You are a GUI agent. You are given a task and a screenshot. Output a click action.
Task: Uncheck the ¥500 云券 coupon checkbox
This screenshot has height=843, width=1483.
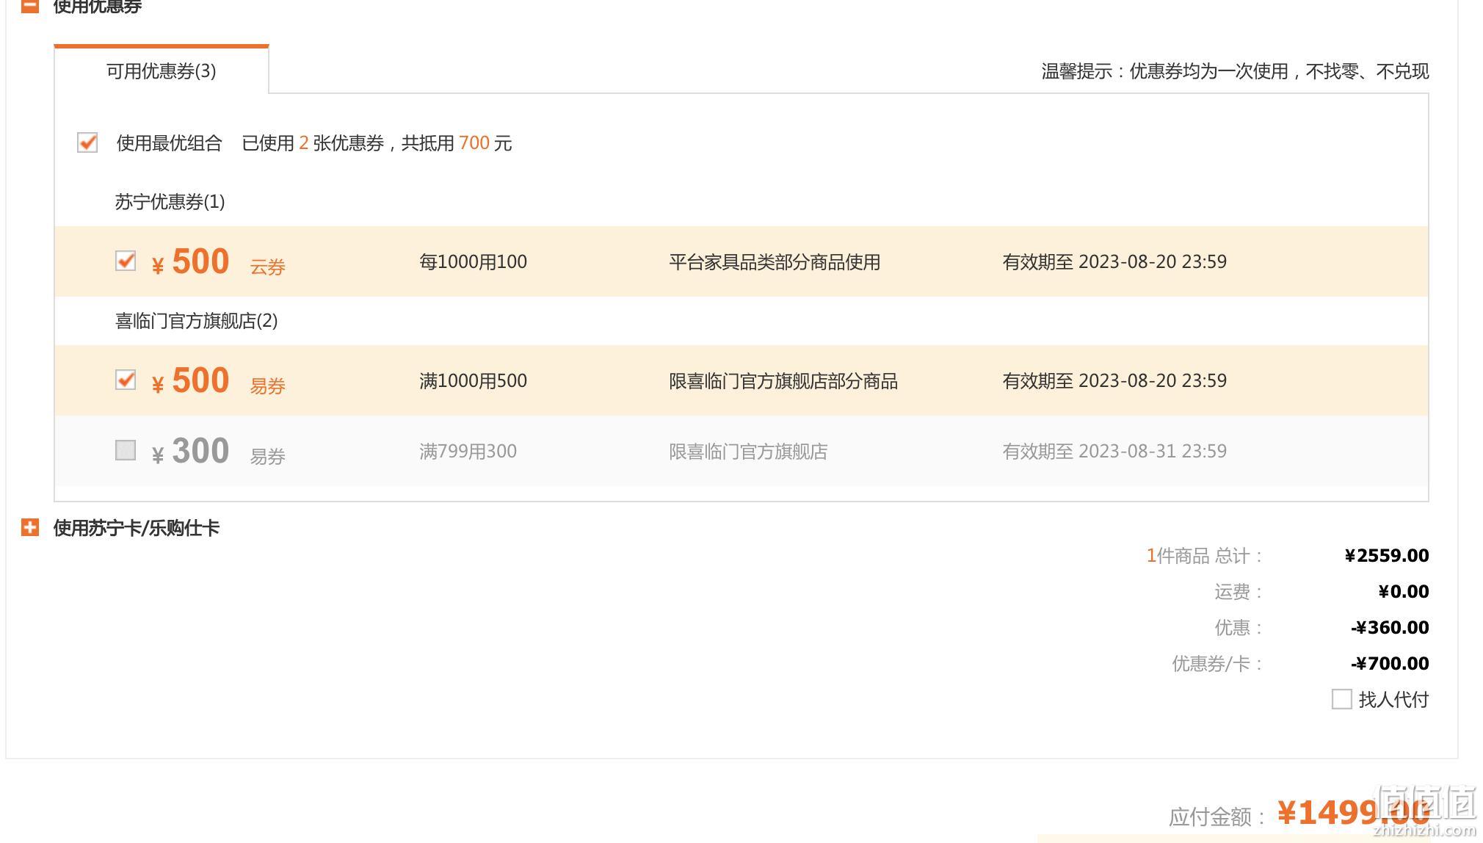(x=126, y=261)
